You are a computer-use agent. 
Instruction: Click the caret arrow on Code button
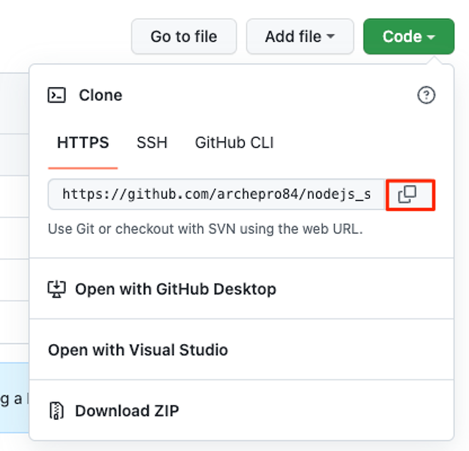click(431, 37)
